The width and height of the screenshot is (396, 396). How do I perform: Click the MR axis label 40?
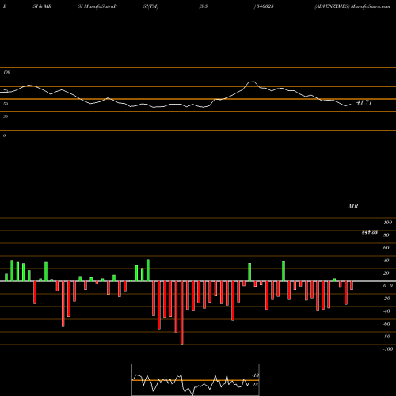(x=386, y=261)
